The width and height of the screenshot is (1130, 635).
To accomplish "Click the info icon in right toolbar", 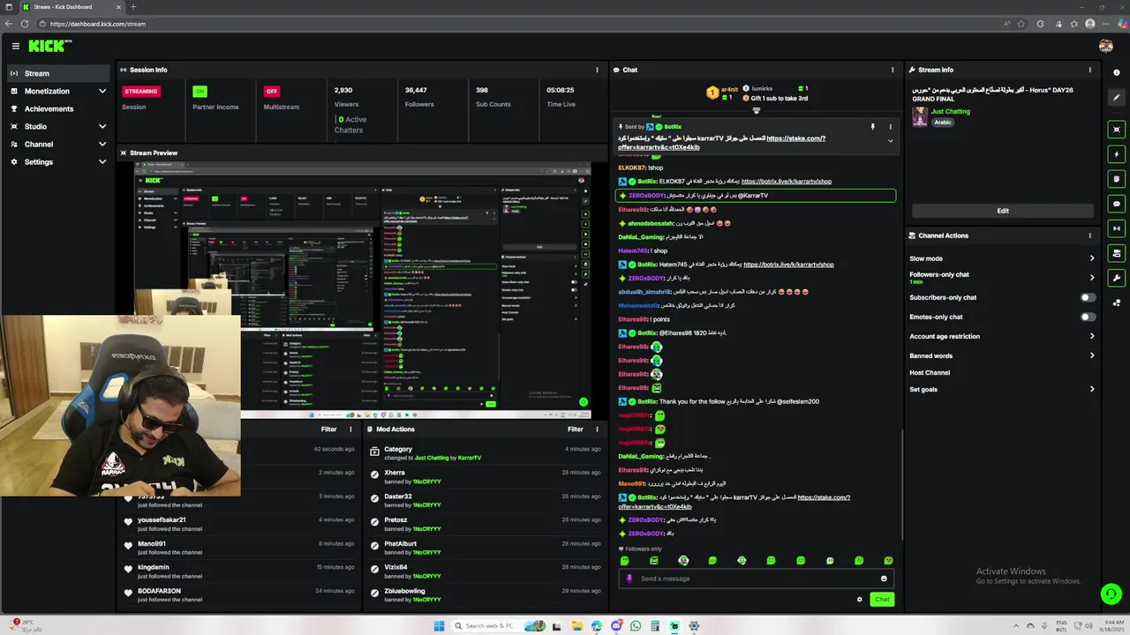I will click(x=1117, y=71).
